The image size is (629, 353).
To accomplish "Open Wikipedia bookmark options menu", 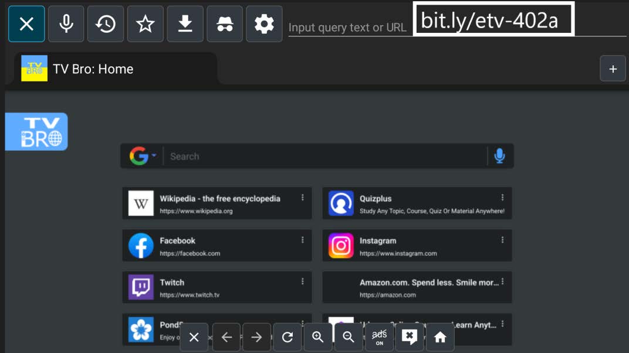I will tap(302, 198).
